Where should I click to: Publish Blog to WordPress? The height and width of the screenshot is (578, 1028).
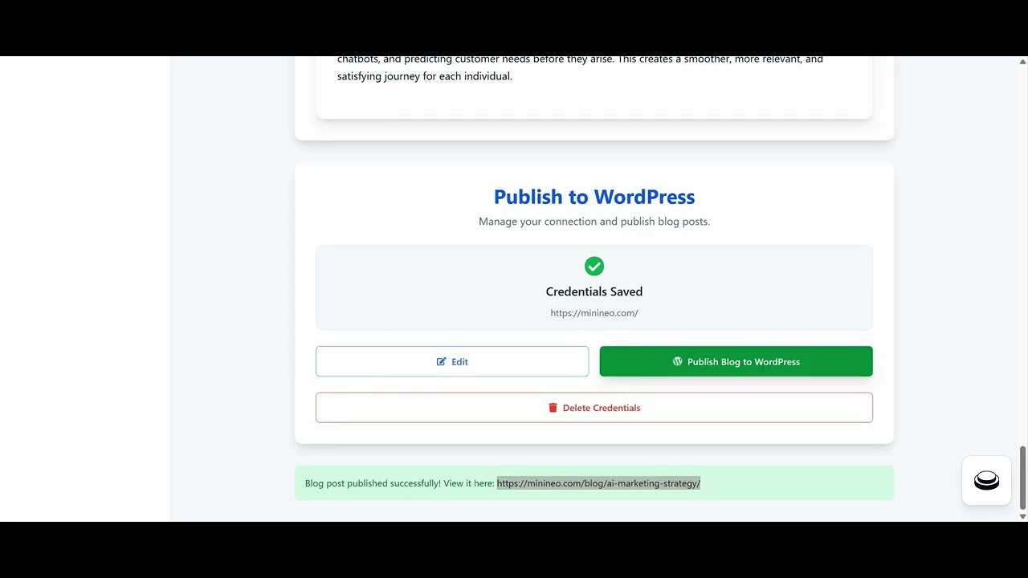pos(736,361)
